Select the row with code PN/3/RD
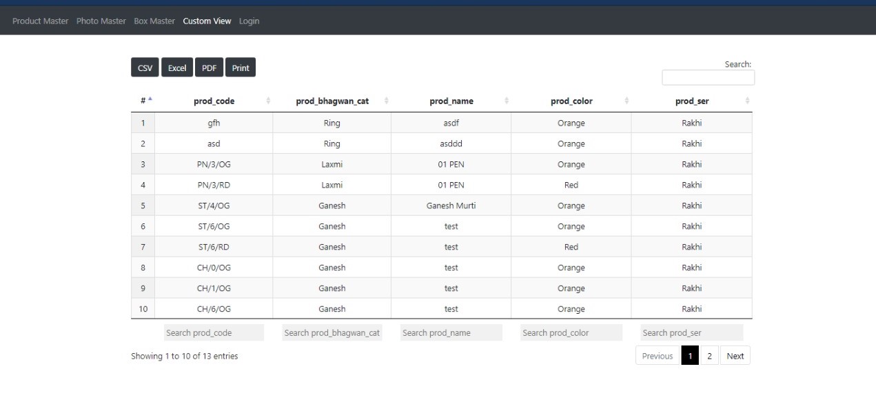 442,185
